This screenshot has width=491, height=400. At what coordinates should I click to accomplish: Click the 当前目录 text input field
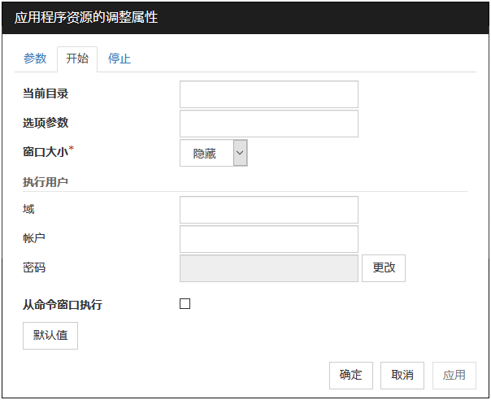click(x=268, y=94)
